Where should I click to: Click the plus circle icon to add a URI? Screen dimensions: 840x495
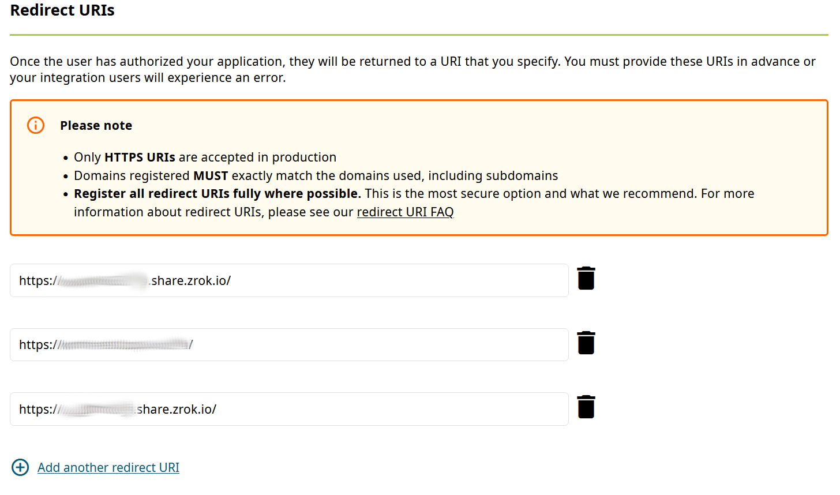[20, 467]
